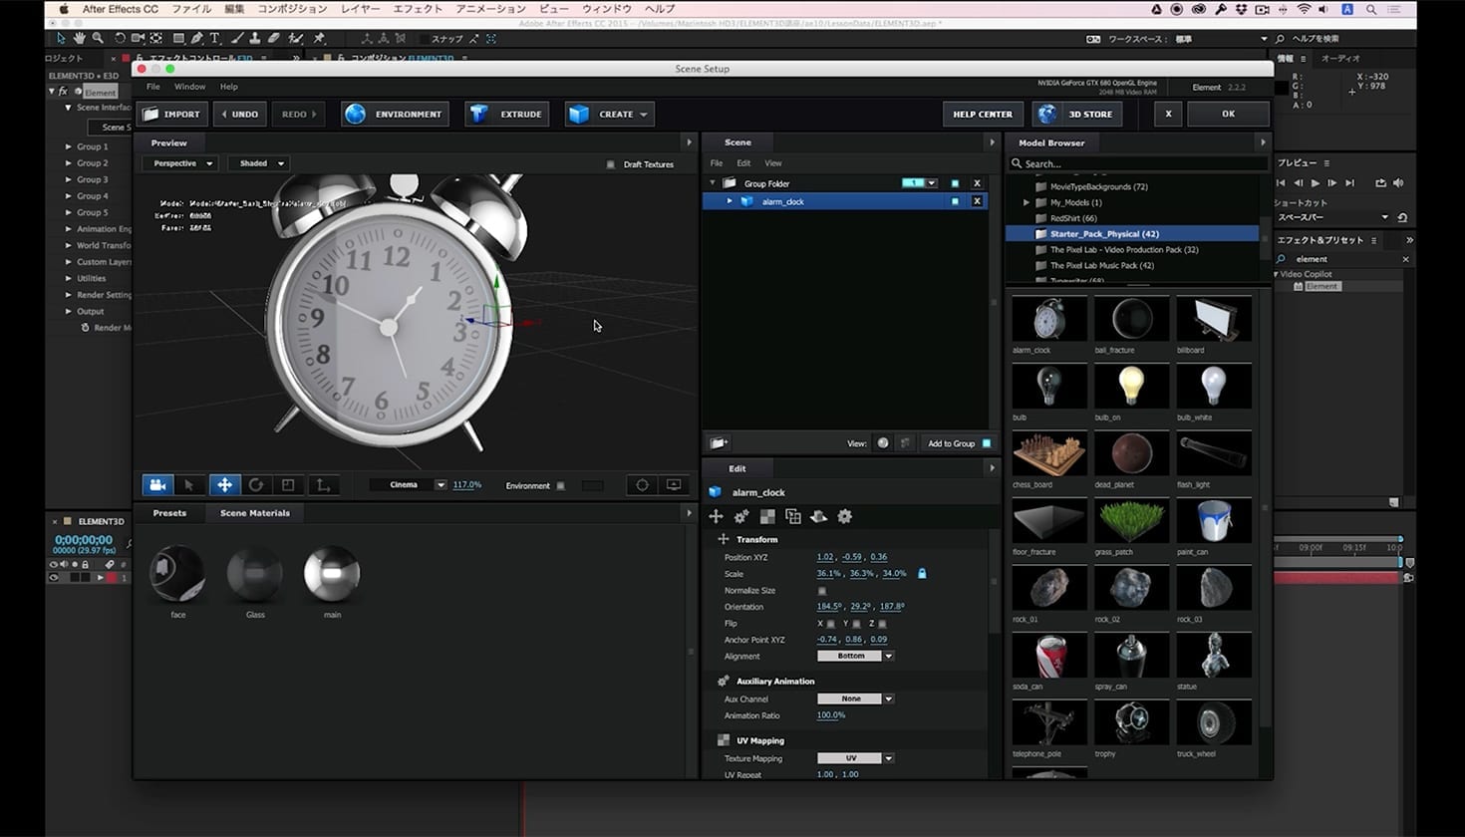The image size is (1465, 837).
Task: Select the chess_board model thumbnail
Action: click(x=1049, y=453)
